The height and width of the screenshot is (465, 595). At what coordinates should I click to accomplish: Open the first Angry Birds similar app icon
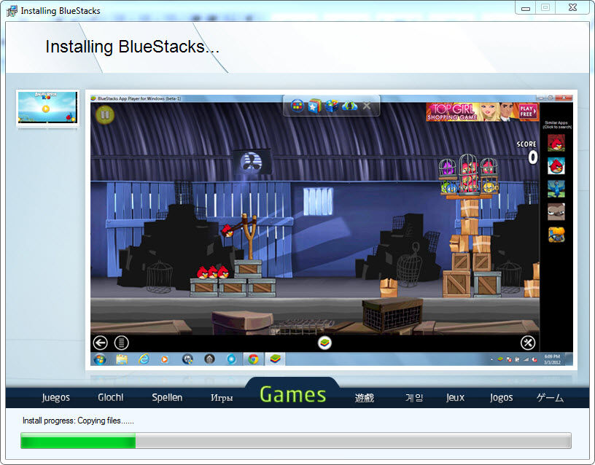556,144
